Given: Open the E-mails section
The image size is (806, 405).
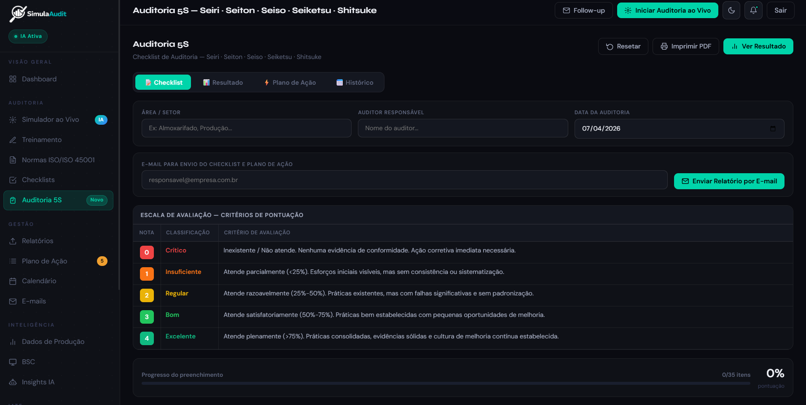Looking at the screenshot, I should point(34,301).
